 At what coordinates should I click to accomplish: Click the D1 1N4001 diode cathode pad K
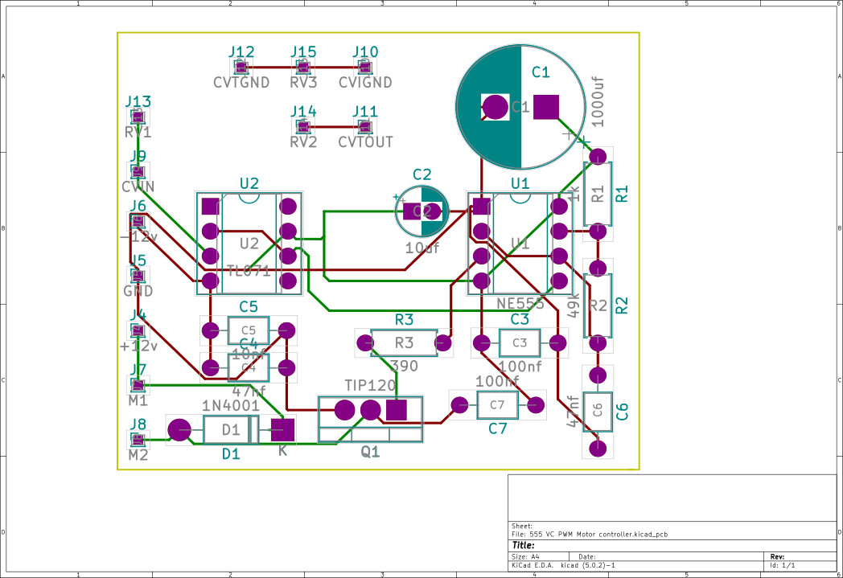click(282, 430)
